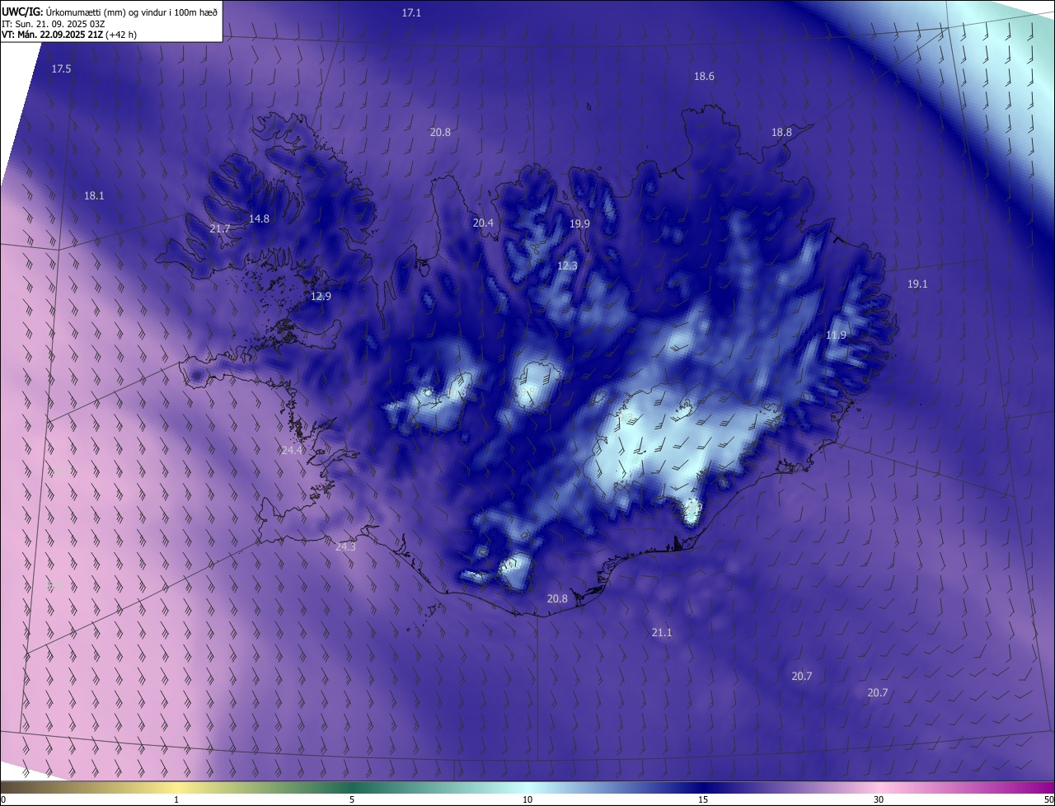Screen dimensions: 1055x806
Task: Click the 11.9 value label
Action: coord(836,335)
